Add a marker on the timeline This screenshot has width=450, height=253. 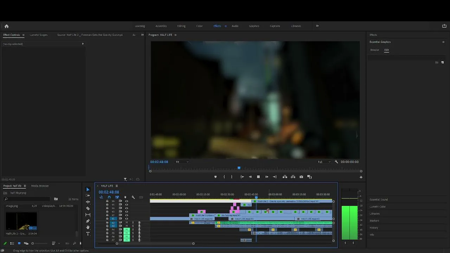(x=125, y=197)
